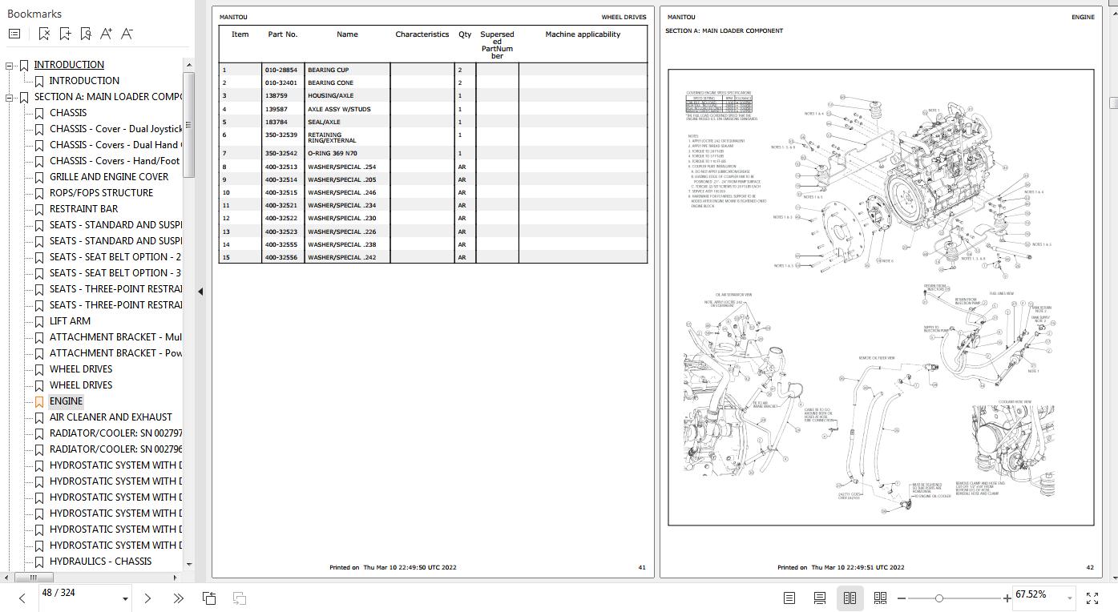Click the Machine applicability column header

click(x=583, y=34)
